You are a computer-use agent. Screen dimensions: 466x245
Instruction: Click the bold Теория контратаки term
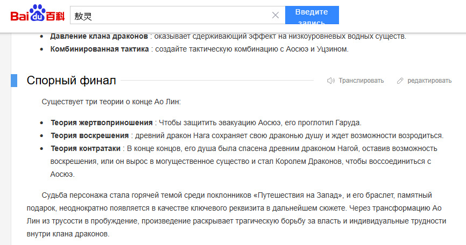click(x=86, y=148)
